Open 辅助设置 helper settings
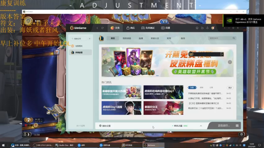264x148 pixels. coord(105,126)
